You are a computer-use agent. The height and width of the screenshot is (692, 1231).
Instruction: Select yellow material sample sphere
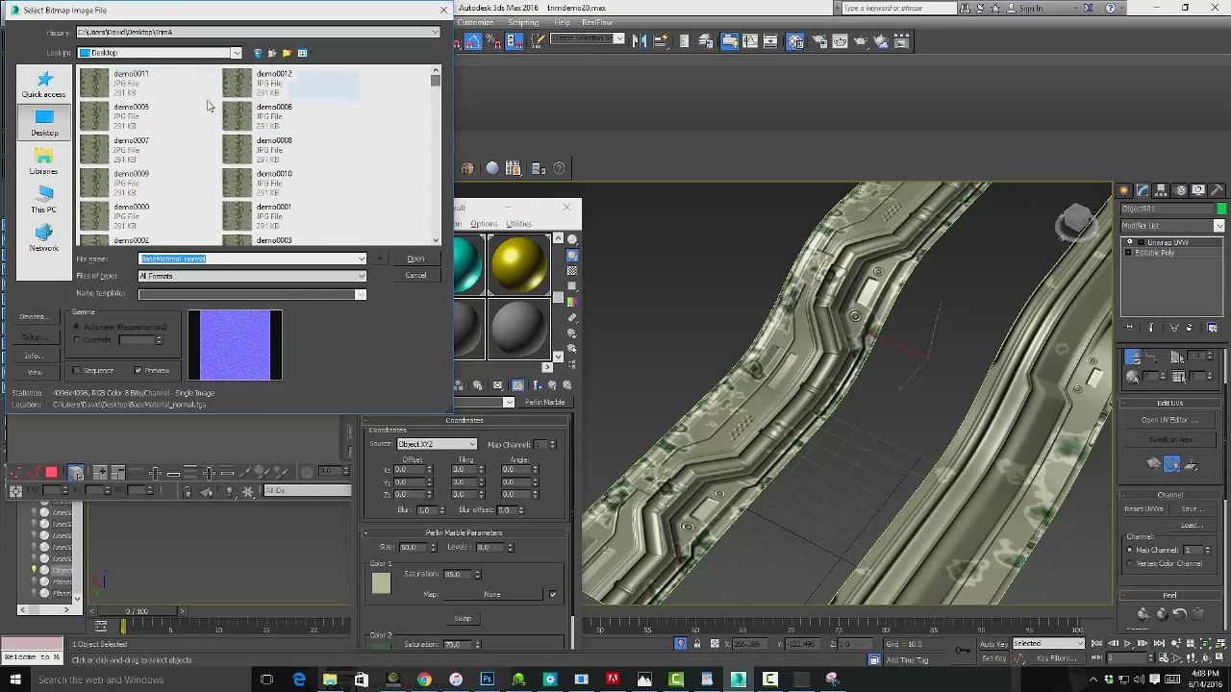click(518, 264)
